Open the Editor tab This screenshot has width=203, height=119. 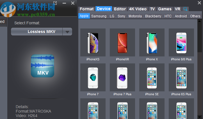(120, 9)
